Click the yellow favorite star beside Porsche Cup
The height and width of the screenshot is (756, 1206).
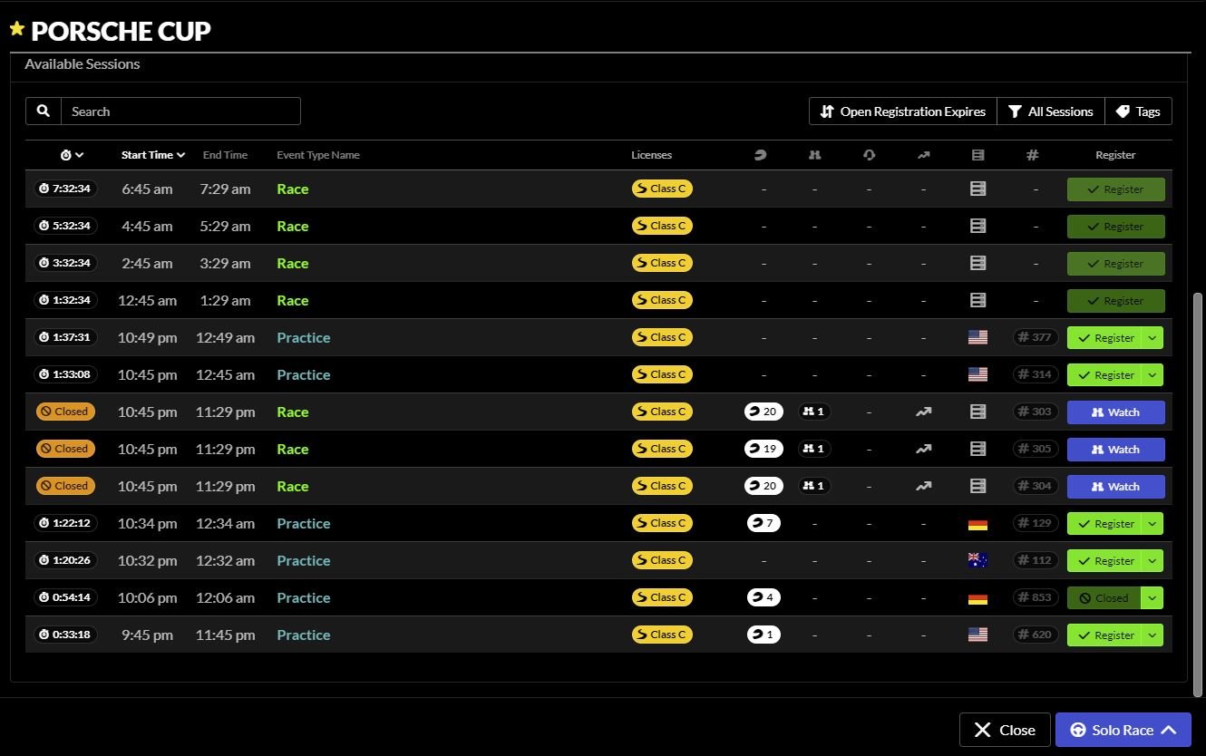tap(16, 29)
